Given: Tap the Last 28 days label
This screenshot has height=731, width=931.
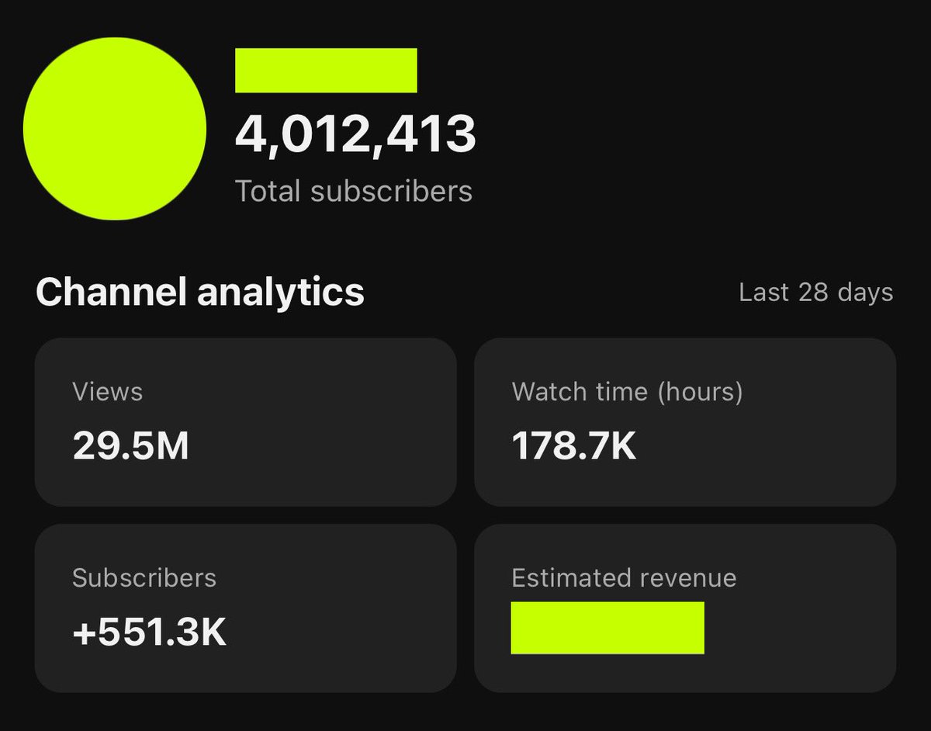Looking at the screenshot, I should coord(816,293).
